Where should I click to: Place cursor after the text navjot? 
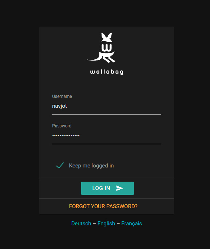[x=67, y=106]
